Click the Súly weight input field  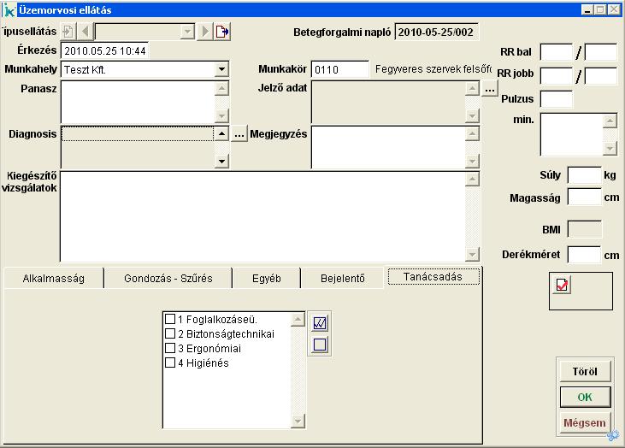pyautogui.click(x=584, y=175)
